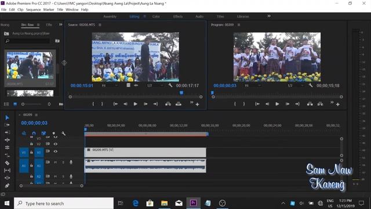Viewport: 371px width, 209px height.
Task: Click Source monitor Go to Out button
Action: tap(155, 104)
